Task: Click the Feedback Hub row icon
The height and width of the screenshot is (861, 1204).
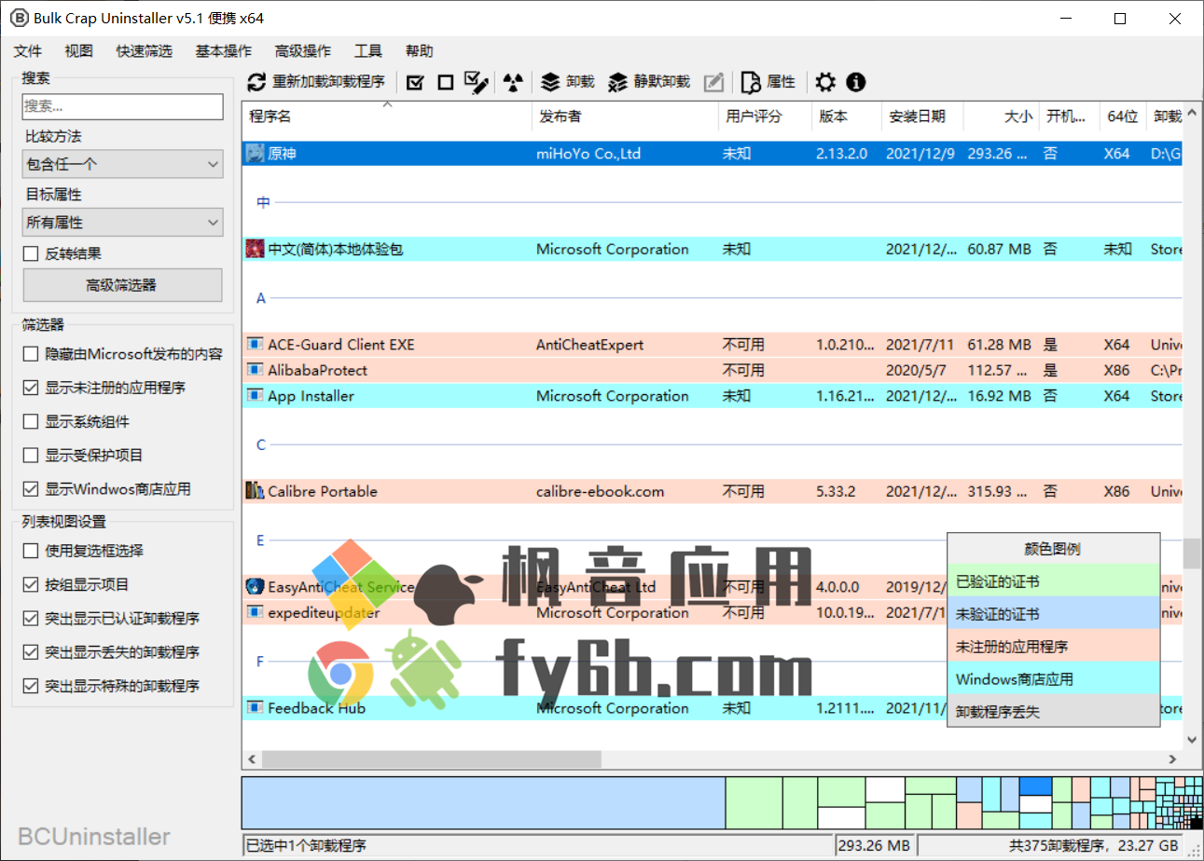Action: tap(255, 707)
